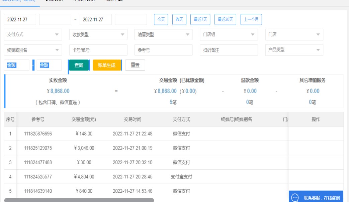Image resolution: width=349 pixels, height=202 pixels.
Task: Choose the 最近7天 date range
Action: pos(200,19)
